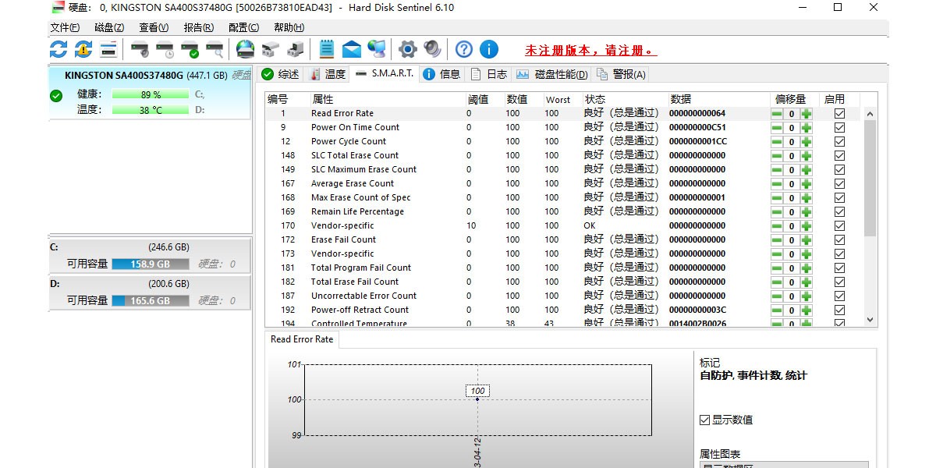The height and width of the screenshot is (468, 936).
Task: Switch to the 日志 tab
Action: [489, 74]
